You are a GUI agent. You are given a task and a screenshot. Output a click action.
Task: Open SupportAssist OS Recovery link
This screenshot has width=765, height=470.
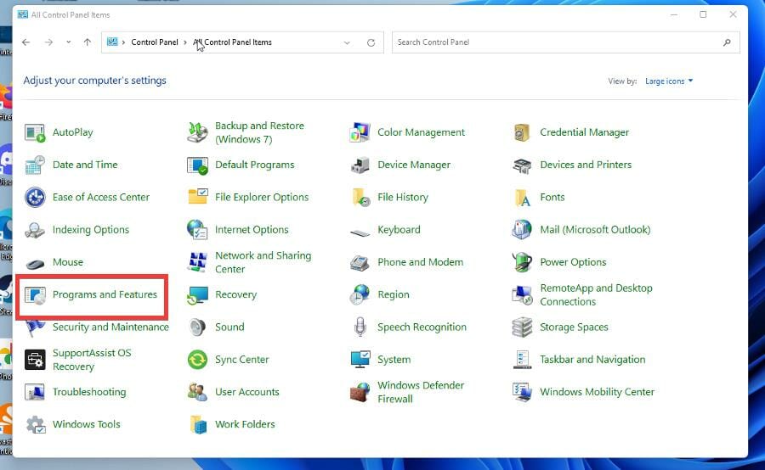point(92,360)
